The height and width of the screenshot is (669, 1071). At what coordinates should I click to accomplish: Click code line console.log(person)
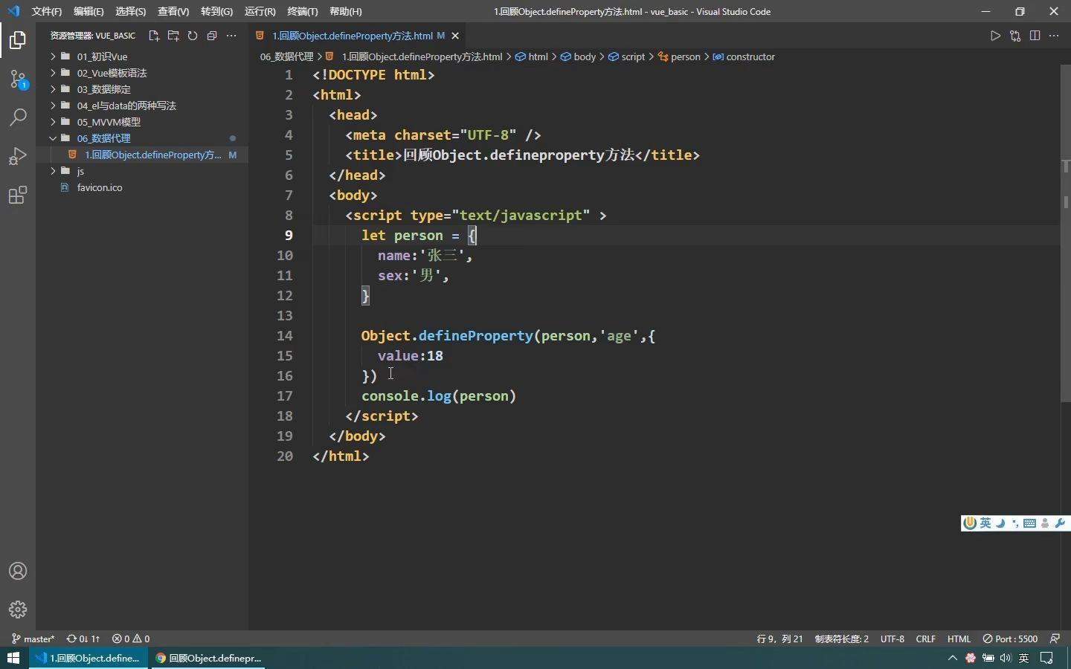439,395
